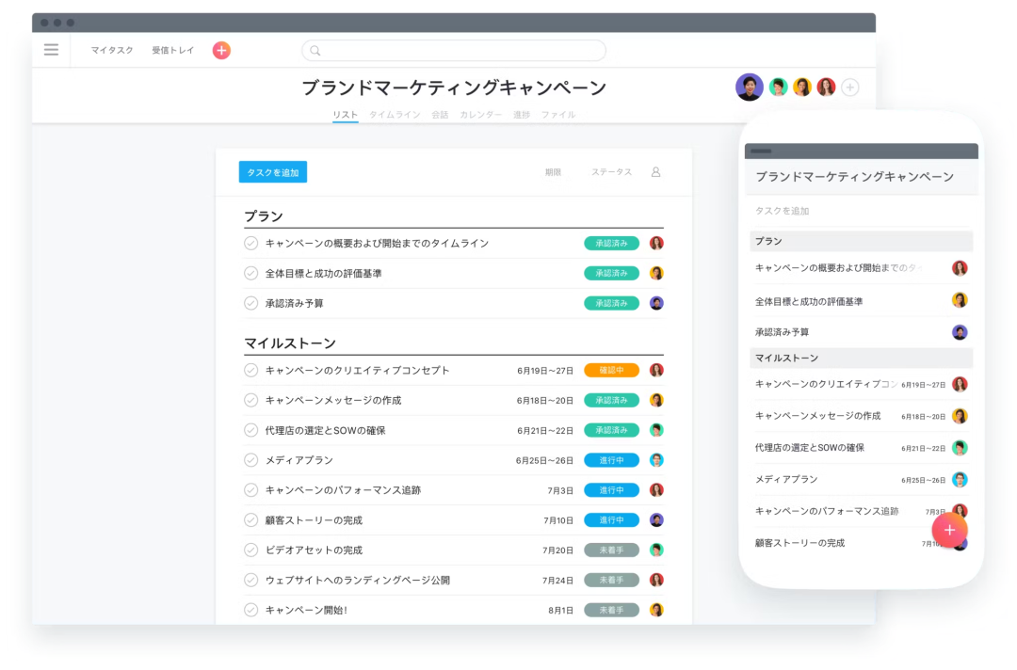Click the search input field
This screenshot has width=1017, height=670.
tap(453, 51)
